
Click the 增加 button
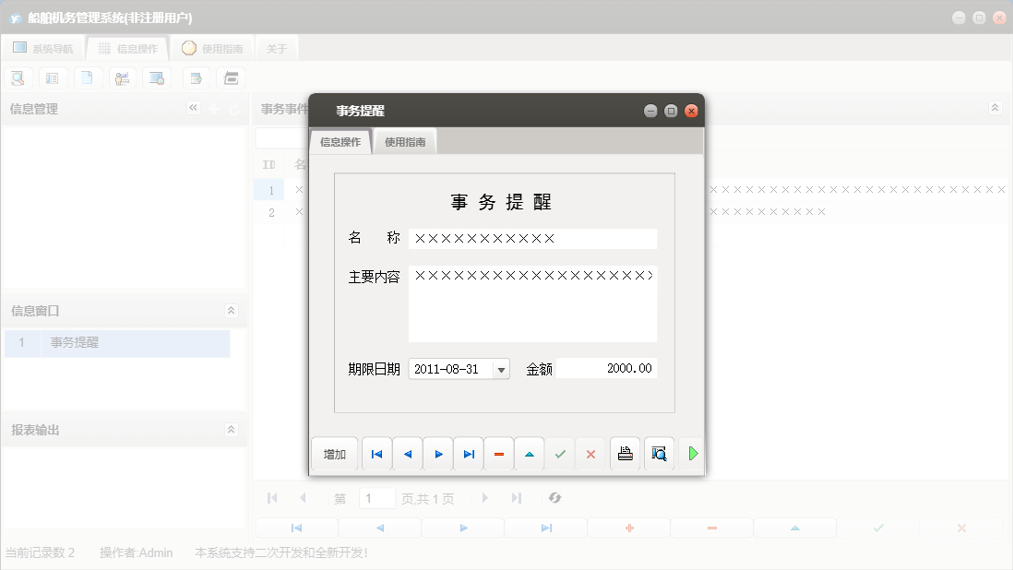(x=334, y=454)
